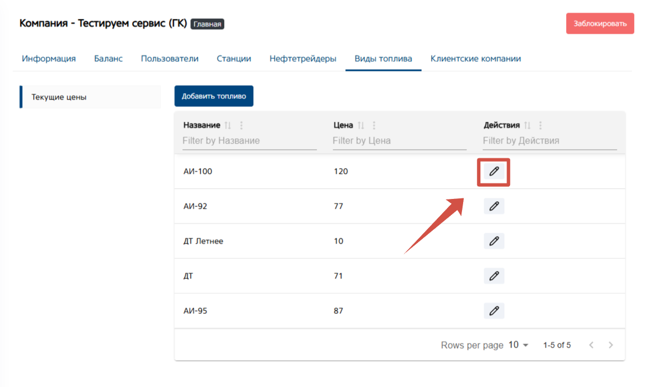Sort the table by Цена column
Screen dimensions: 657x387
[361, 126]
